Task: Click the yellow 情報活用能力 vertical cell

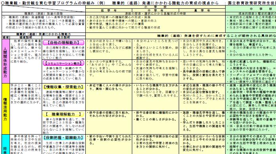Action: click(6, 109)
